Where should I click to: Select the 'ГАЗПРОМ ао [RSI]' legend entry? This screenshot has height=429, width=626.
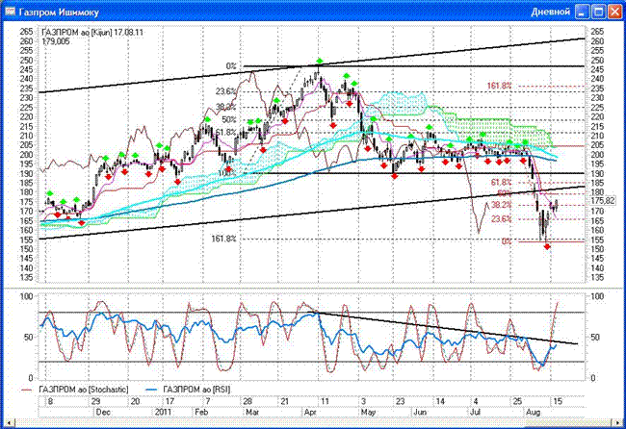coord(196,390)
